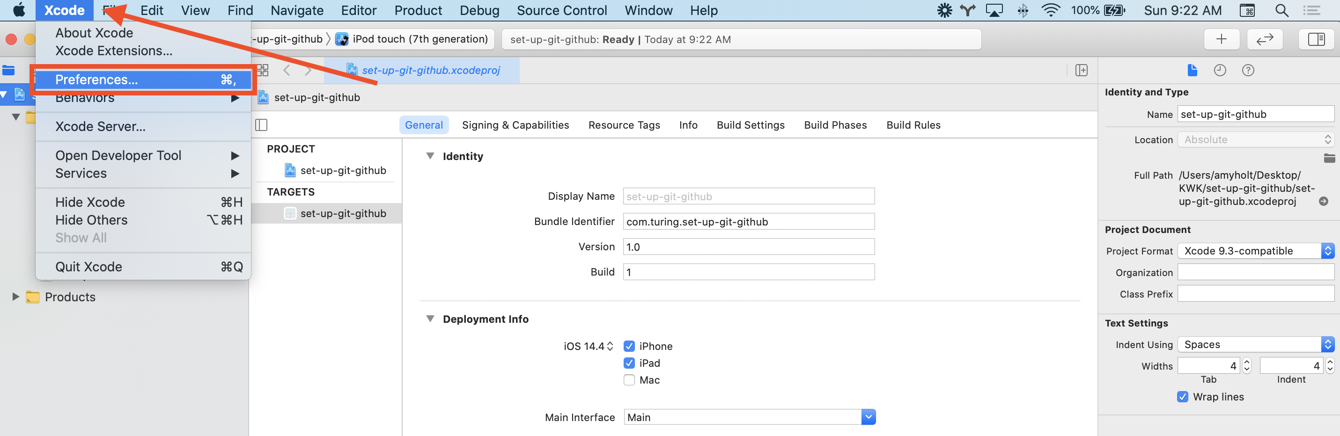Choose Quit Xcode
Image resolution: width=1340 pixels, height=436 pixels.
(144, 267)
